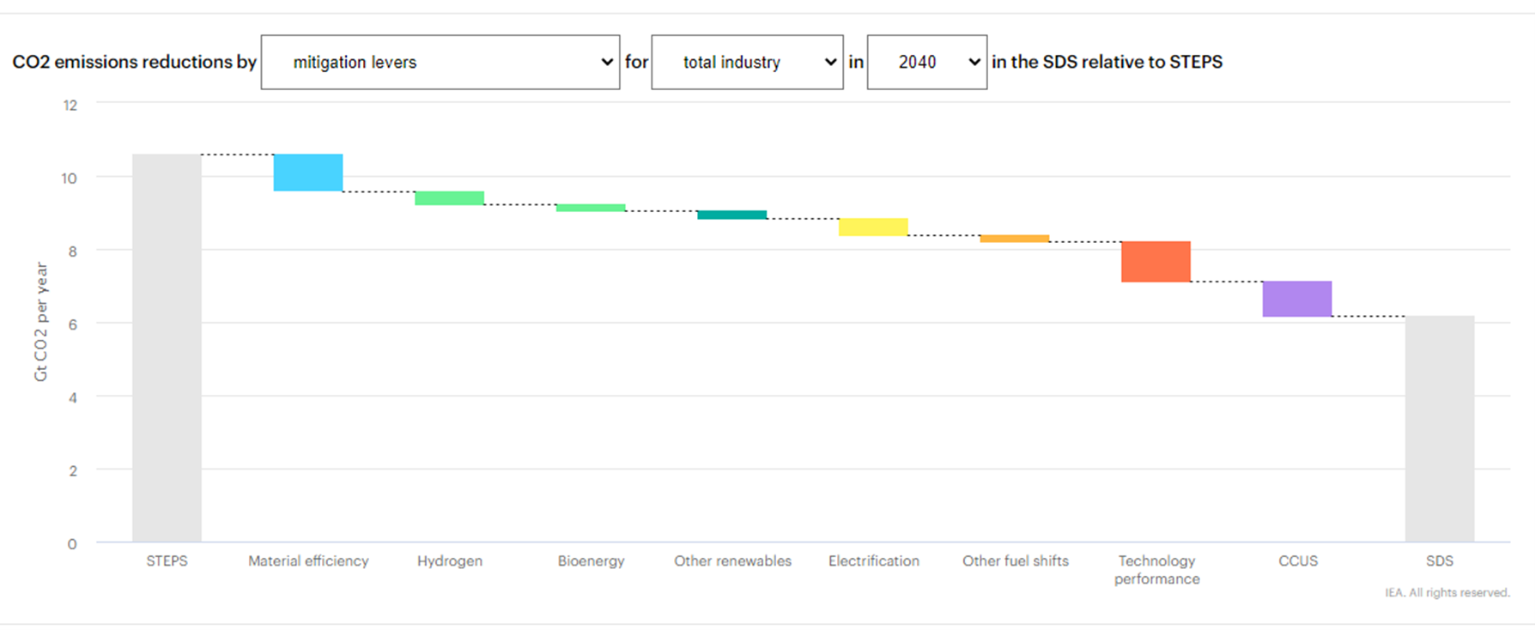The width and height of the screenshot is (1535, 630).
Task: Open the 2040 year dropdown
Action: [926, 62]
